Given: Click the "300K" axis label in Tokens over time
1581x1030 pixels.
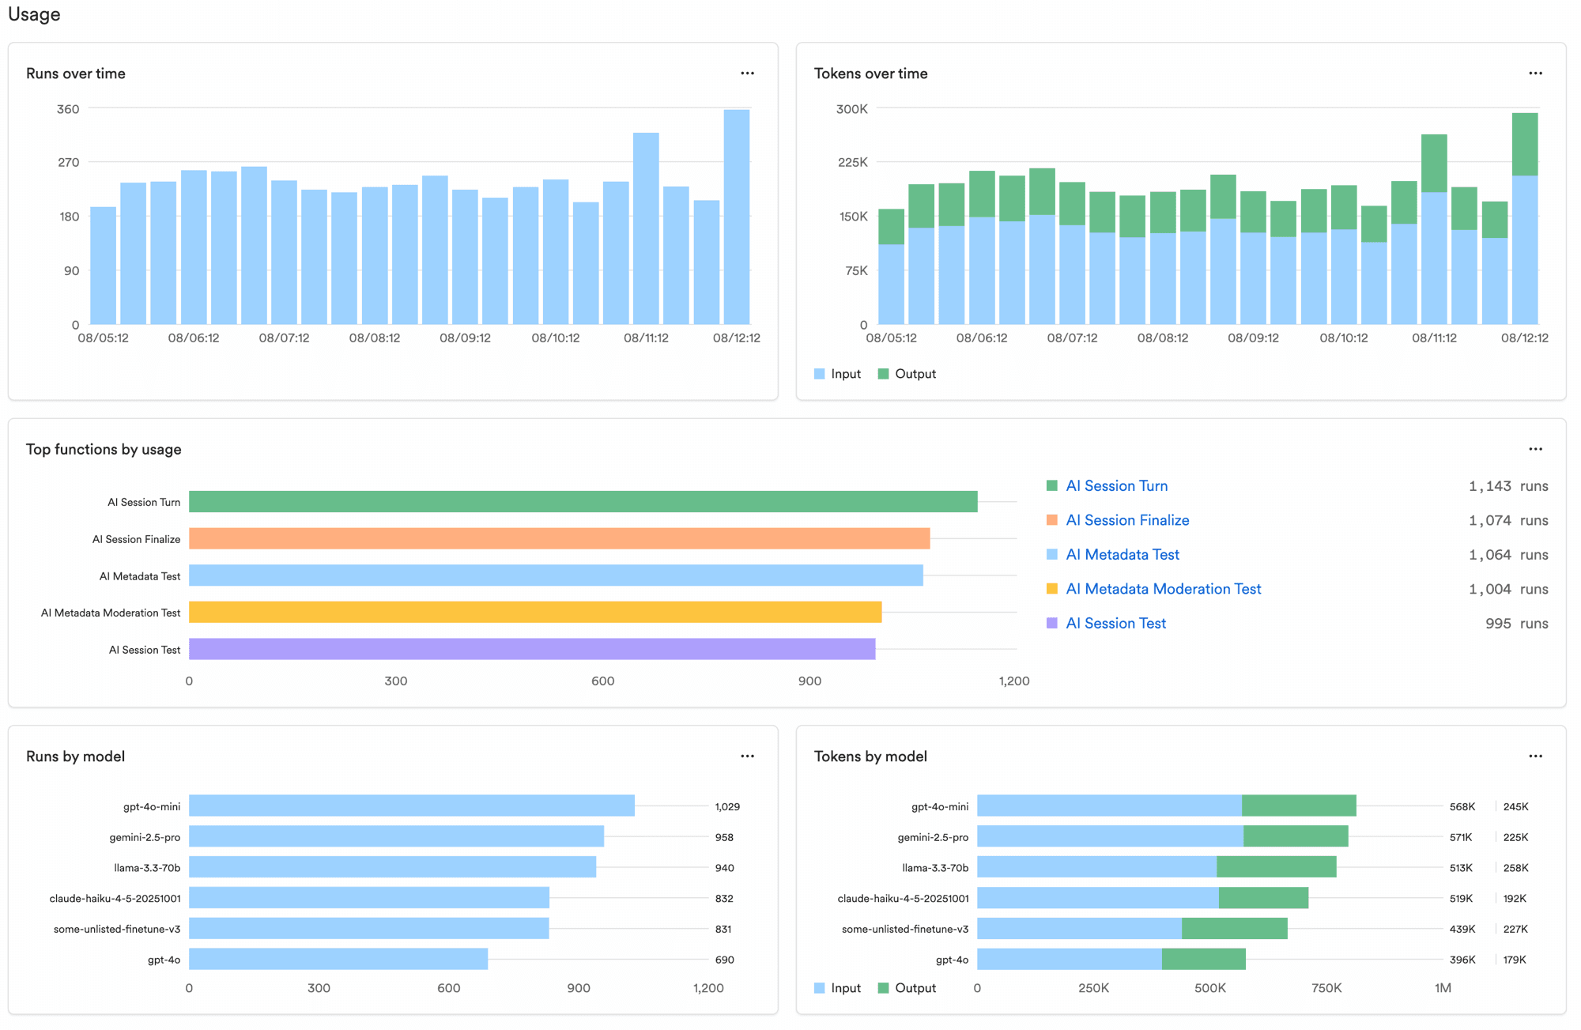Looking at the screenshot, I should (x=851, y=109).
